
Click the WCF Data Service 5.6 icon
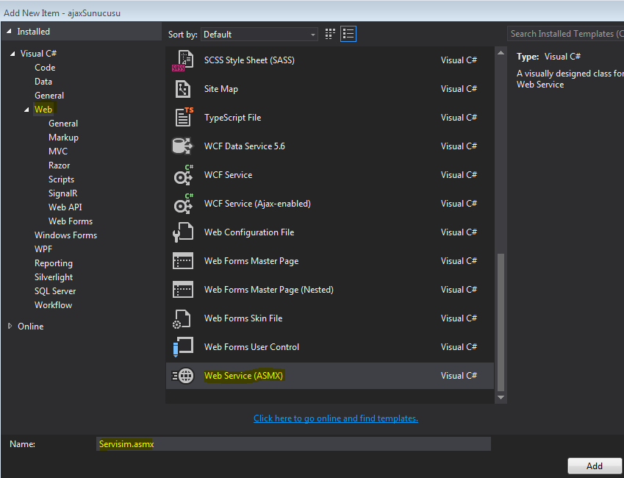182,146
